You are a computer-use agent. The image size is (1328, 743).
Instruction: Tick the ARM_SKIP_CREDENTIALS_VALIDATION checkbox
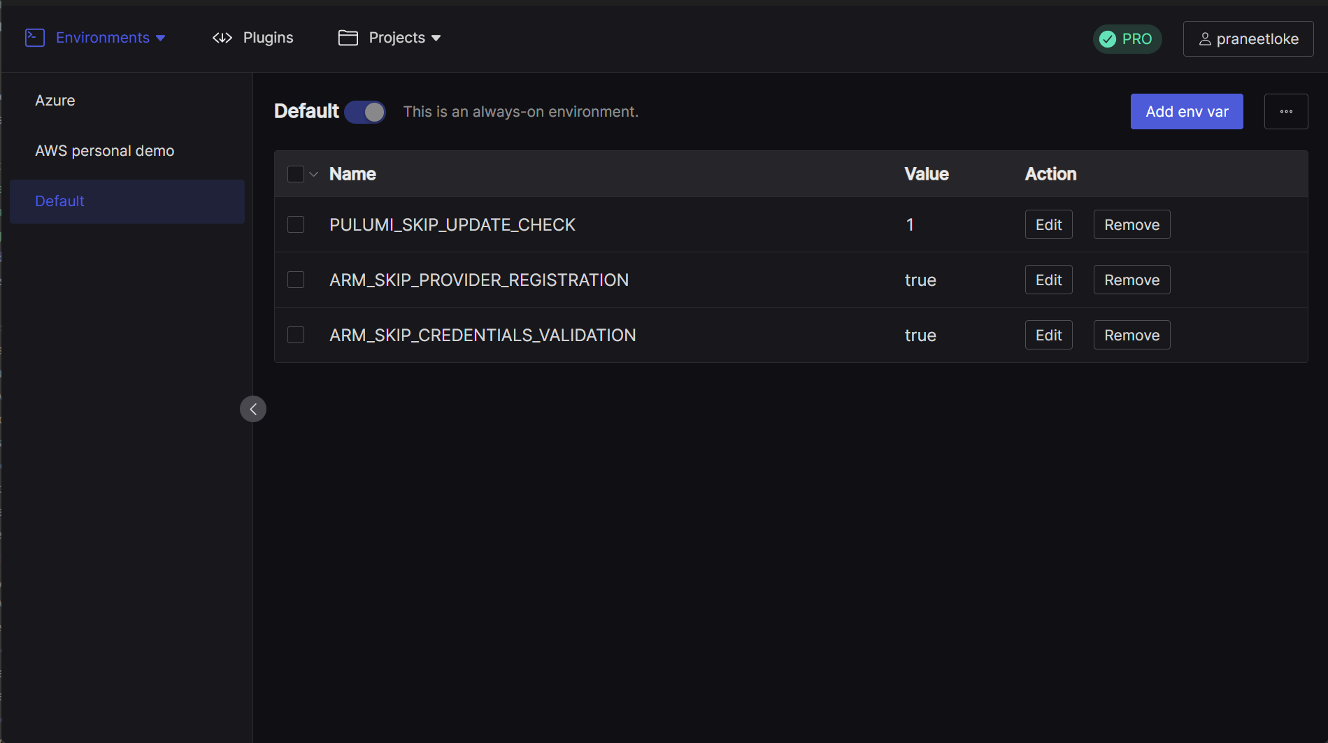(x=296, y=335)
